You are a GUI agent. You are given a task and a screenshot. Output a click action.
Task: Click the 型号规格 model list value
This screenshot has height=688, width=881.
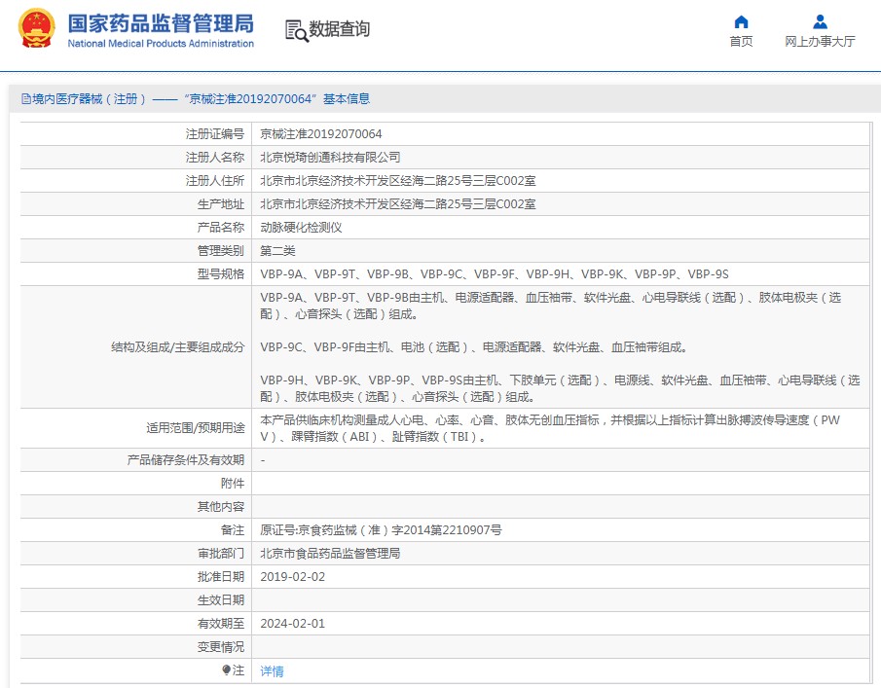coord(495,274)
